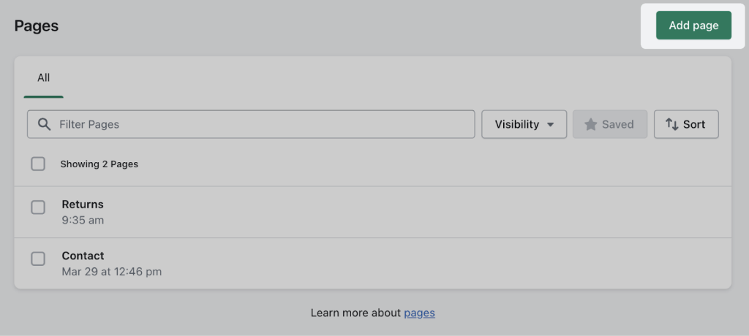
Task: Click the Add page button
Action: click(x=693, y=26)
